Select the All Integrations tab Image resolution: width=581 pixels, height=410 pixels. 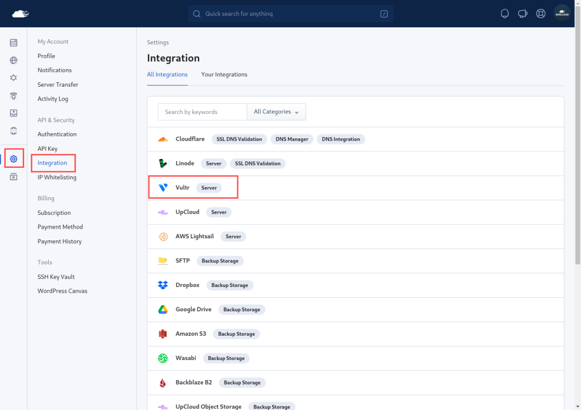(x=167, y=74)
